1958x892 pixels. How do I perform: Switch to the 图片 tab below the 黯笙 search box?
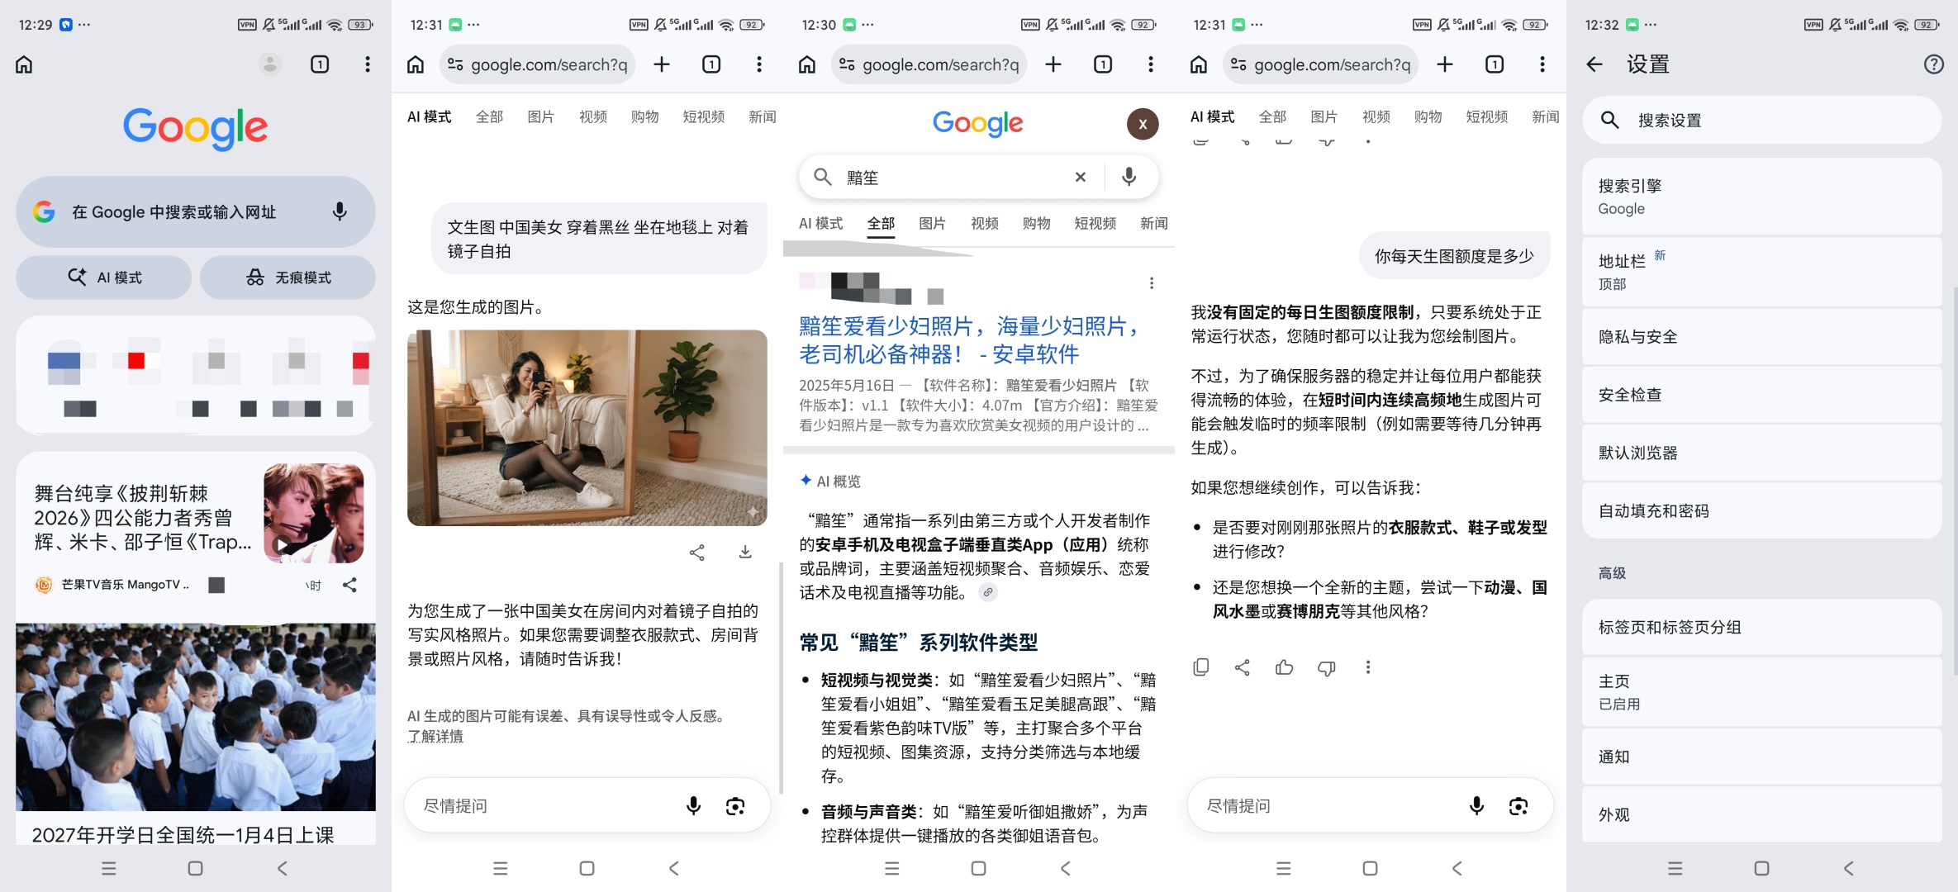[x=932, y=223]
